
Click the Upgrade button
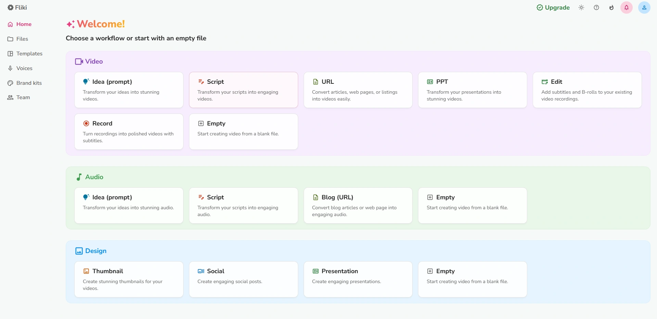(x=553, y=8)
